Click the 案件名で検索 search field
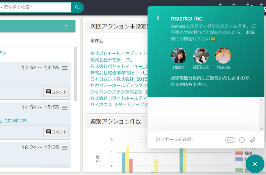The width and height of the screenshot is (266, 175). coord(35,7)
